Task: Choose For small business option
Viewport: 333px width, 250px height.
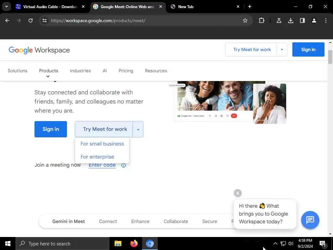Action: [102, 144]
